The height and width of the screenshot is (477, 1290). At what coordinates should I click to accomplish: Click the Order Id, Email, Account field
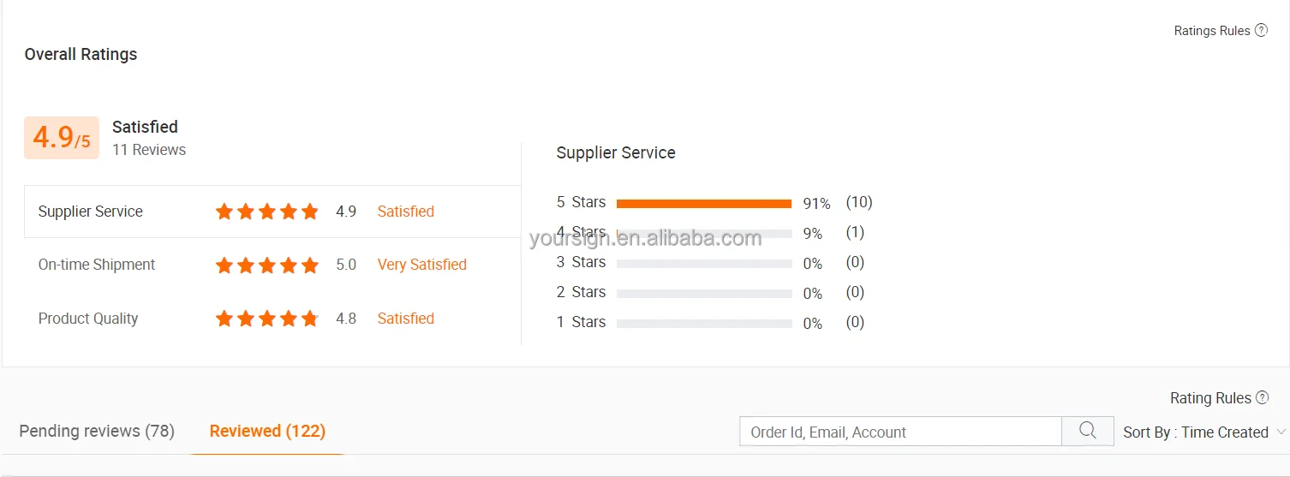[x=900, y=432]
